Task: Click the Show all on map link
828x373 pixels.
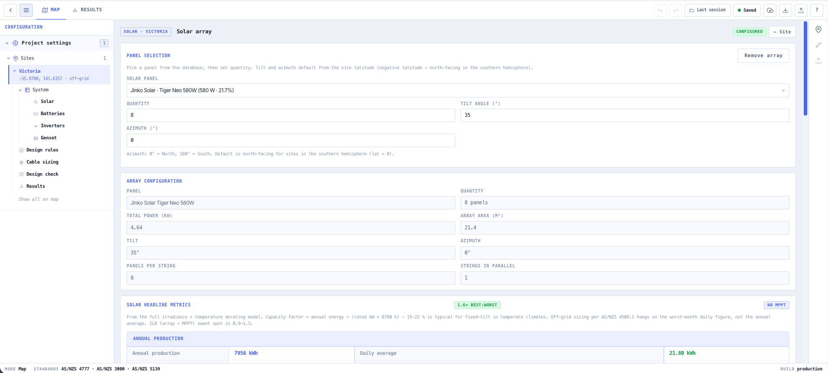Action: [39, 199]
